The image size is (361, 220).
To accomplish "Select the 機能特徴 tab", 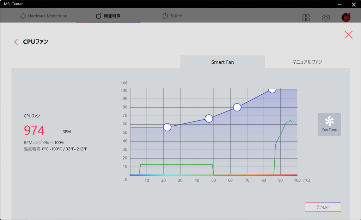I will point(108,16).
